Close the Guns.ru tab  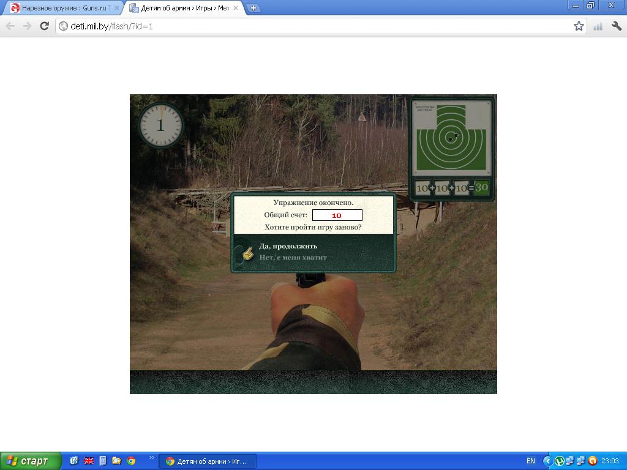pyautogui.click(x=117, y=8)
